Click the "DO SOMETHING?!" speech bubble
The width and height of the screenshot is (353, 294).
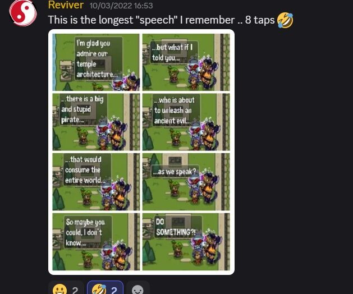178,227
